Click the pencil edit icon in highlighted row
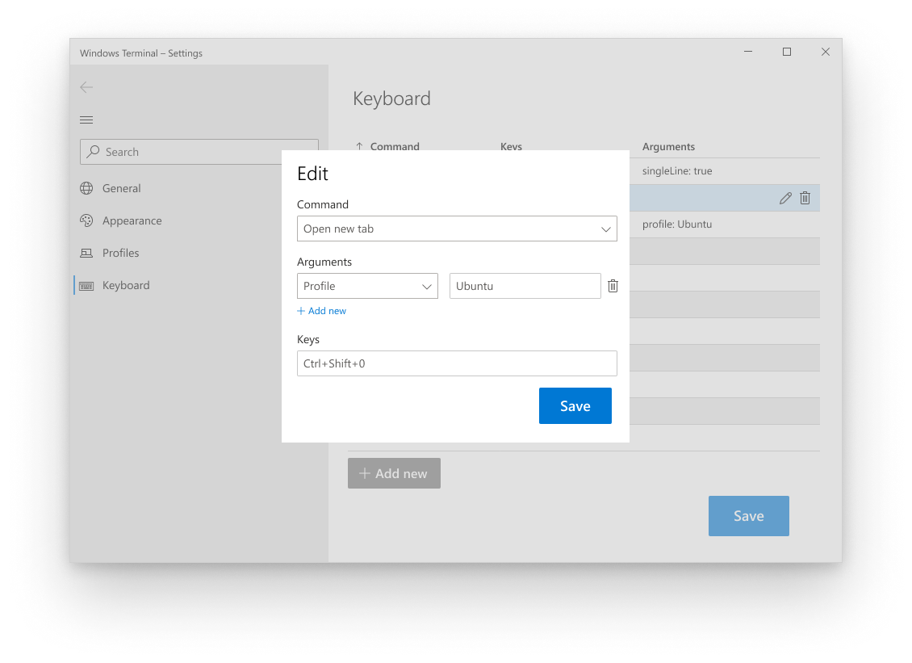 [x=785, y=198]
